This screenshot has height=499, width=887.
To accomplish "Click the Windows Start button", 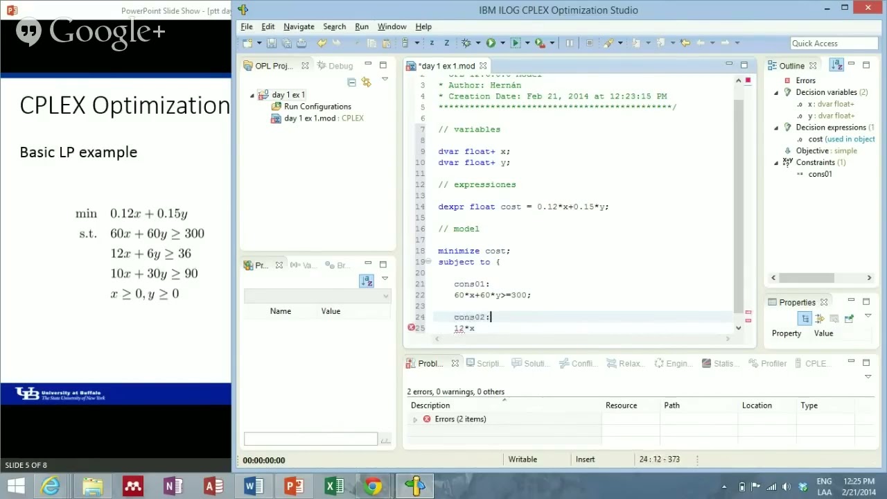I will (x=15, y=486).
